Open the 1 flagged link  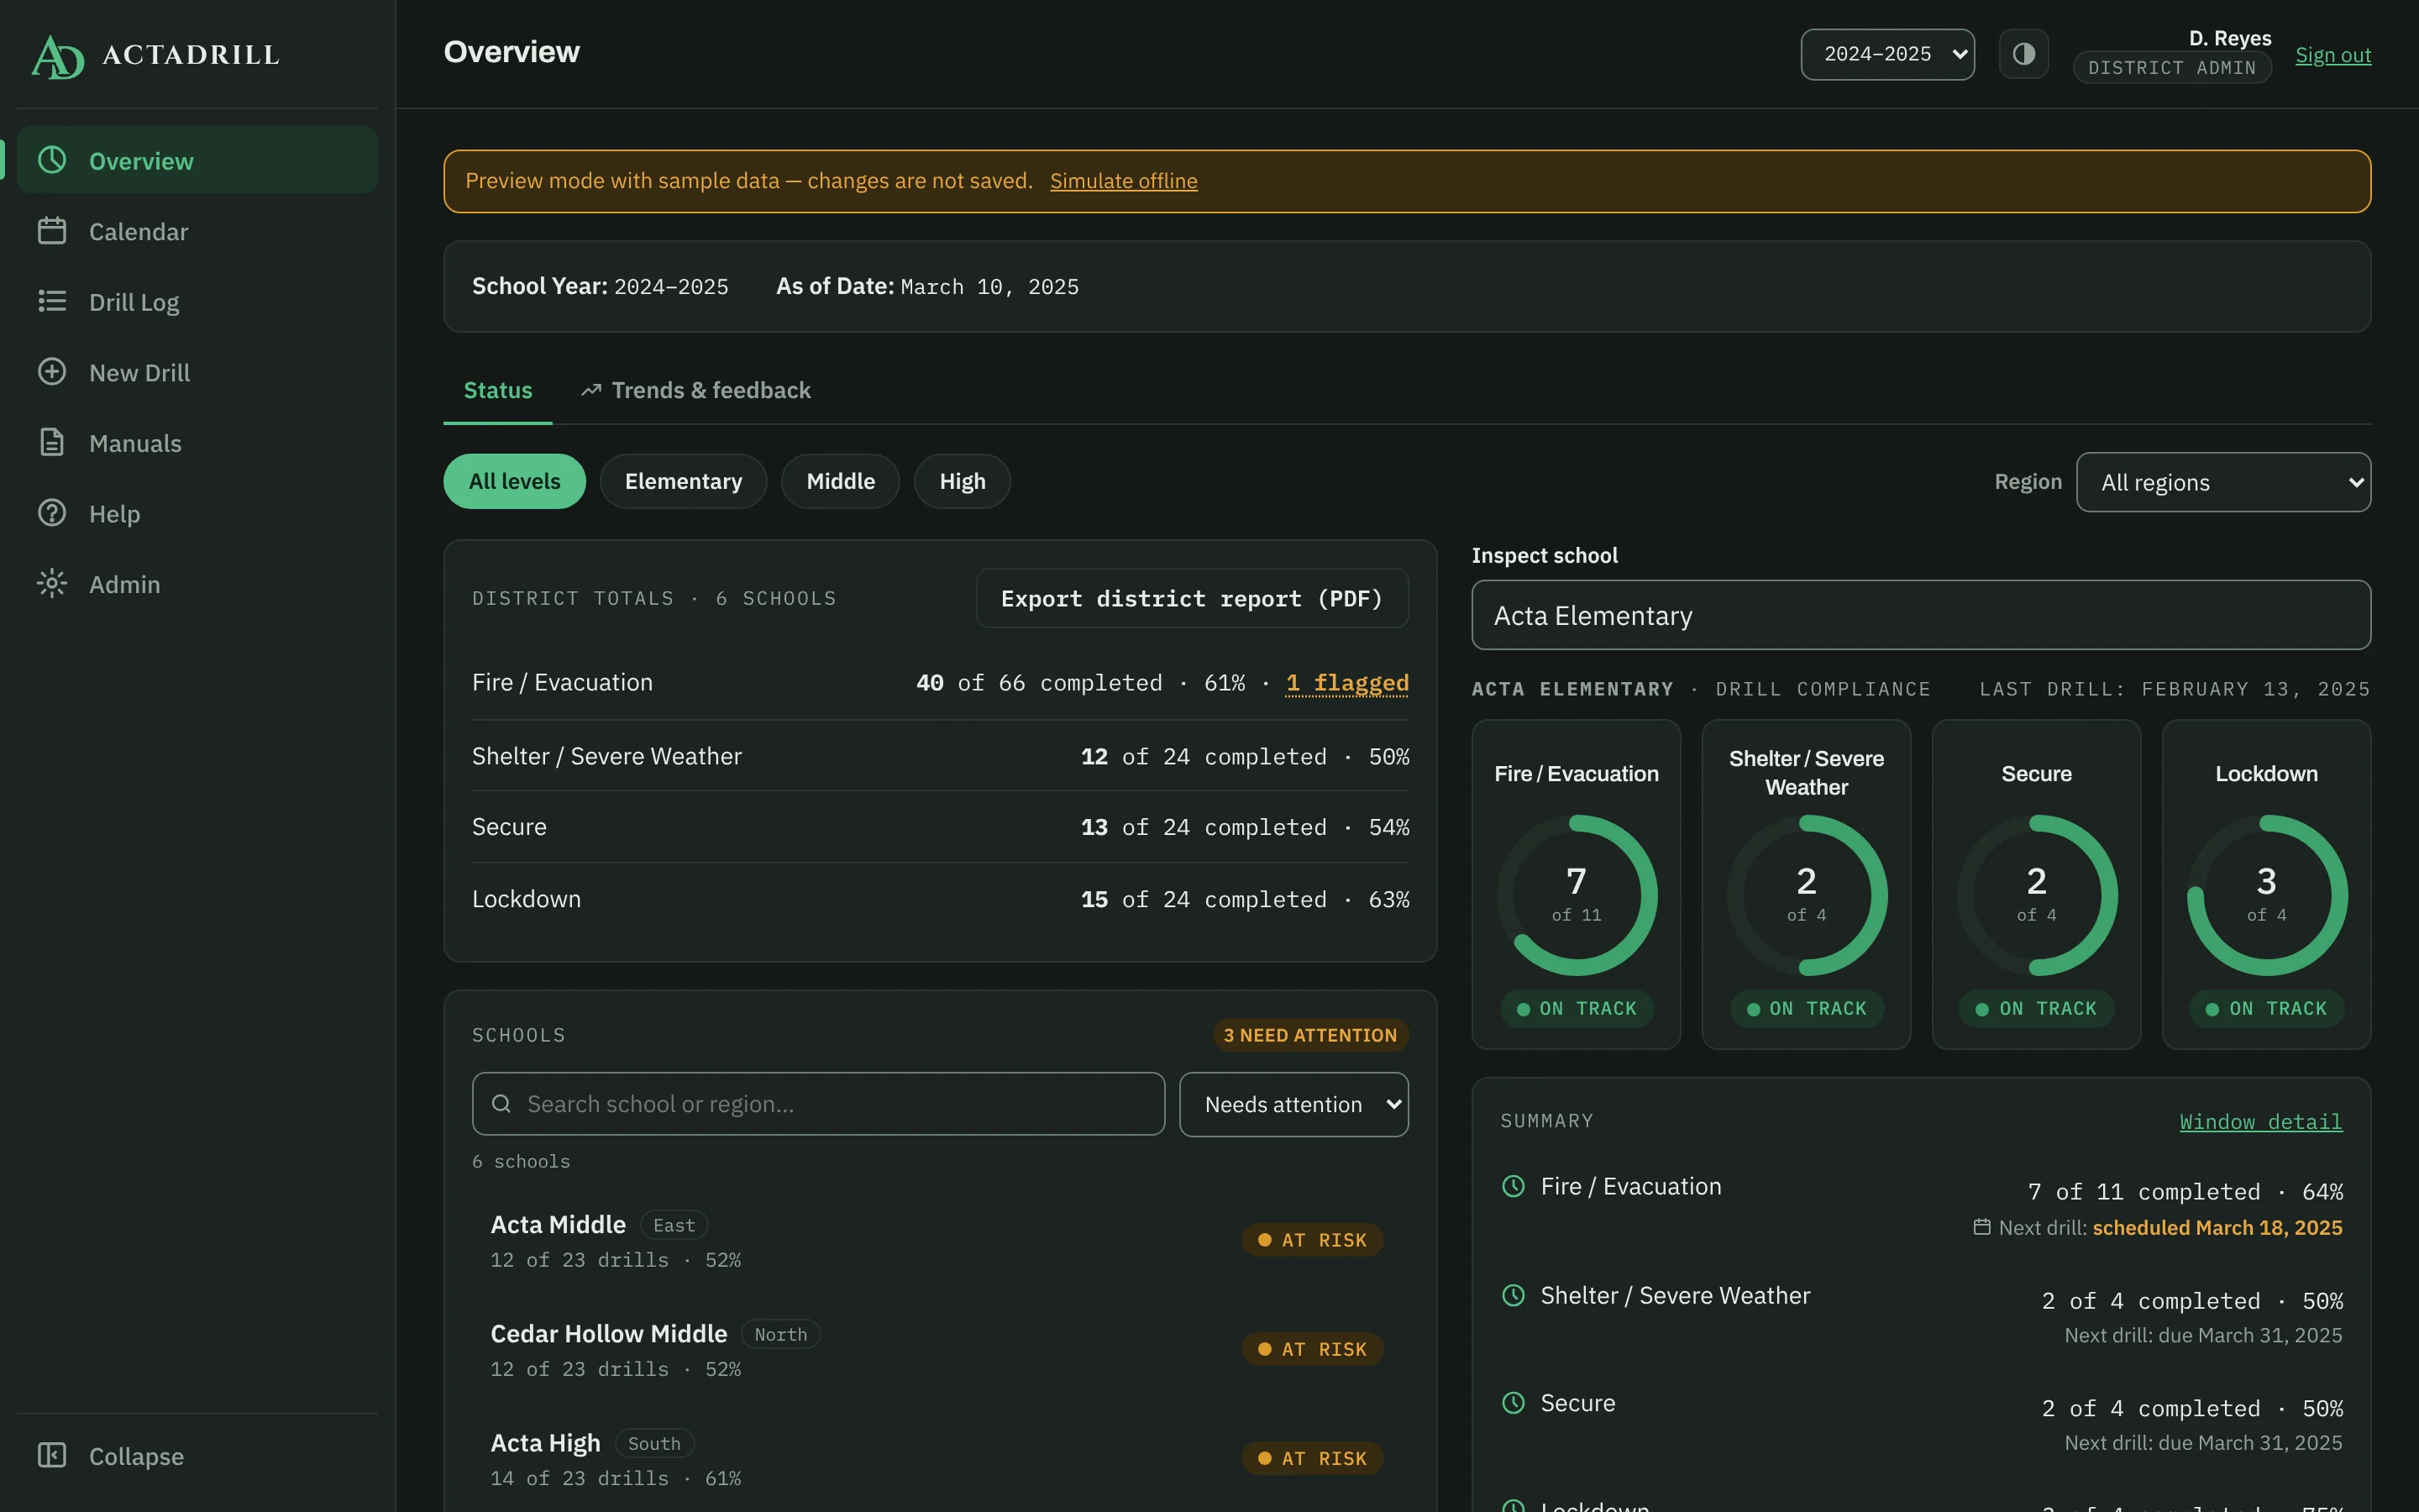click(x=1346, y=682)
